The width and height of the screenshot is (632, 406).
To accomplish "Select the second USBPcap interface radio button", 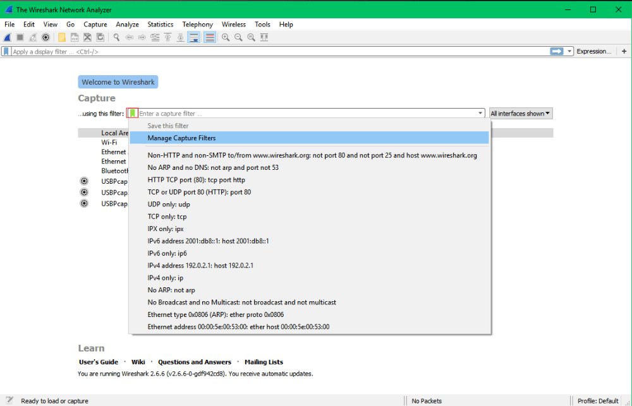I will tap(84, 193).
